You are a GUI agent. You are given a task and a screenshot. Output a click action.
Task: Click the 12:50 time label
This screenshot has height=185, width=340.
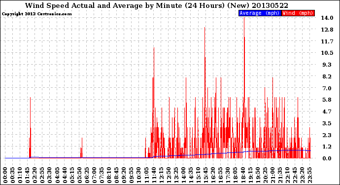point(169,175)
